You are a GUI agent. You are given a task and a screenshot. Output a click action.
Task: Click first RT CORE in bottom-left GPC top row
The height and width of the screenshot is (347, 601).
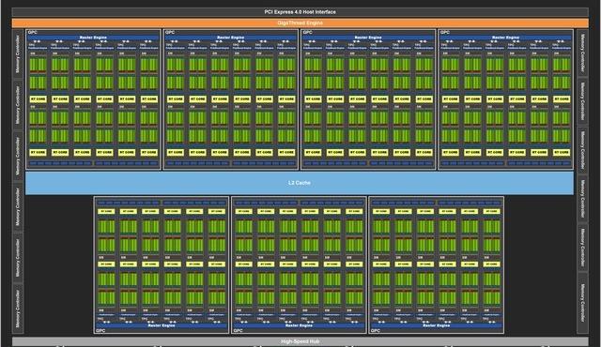(106, 211)
